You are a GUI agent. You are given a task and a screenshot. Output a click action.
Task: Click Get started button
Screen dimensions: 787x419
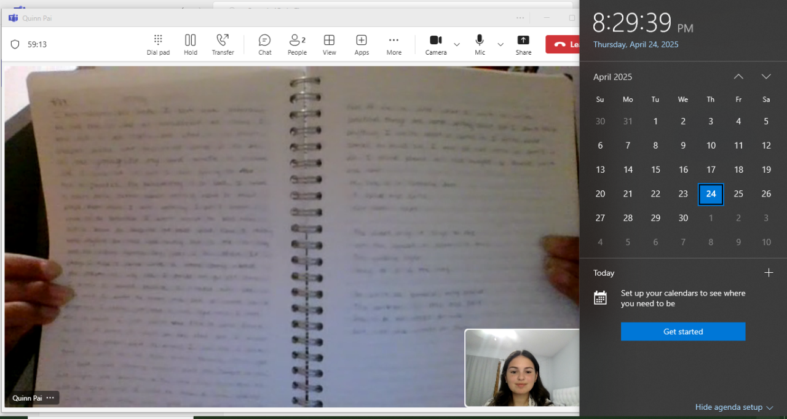[x=683, y=332]
